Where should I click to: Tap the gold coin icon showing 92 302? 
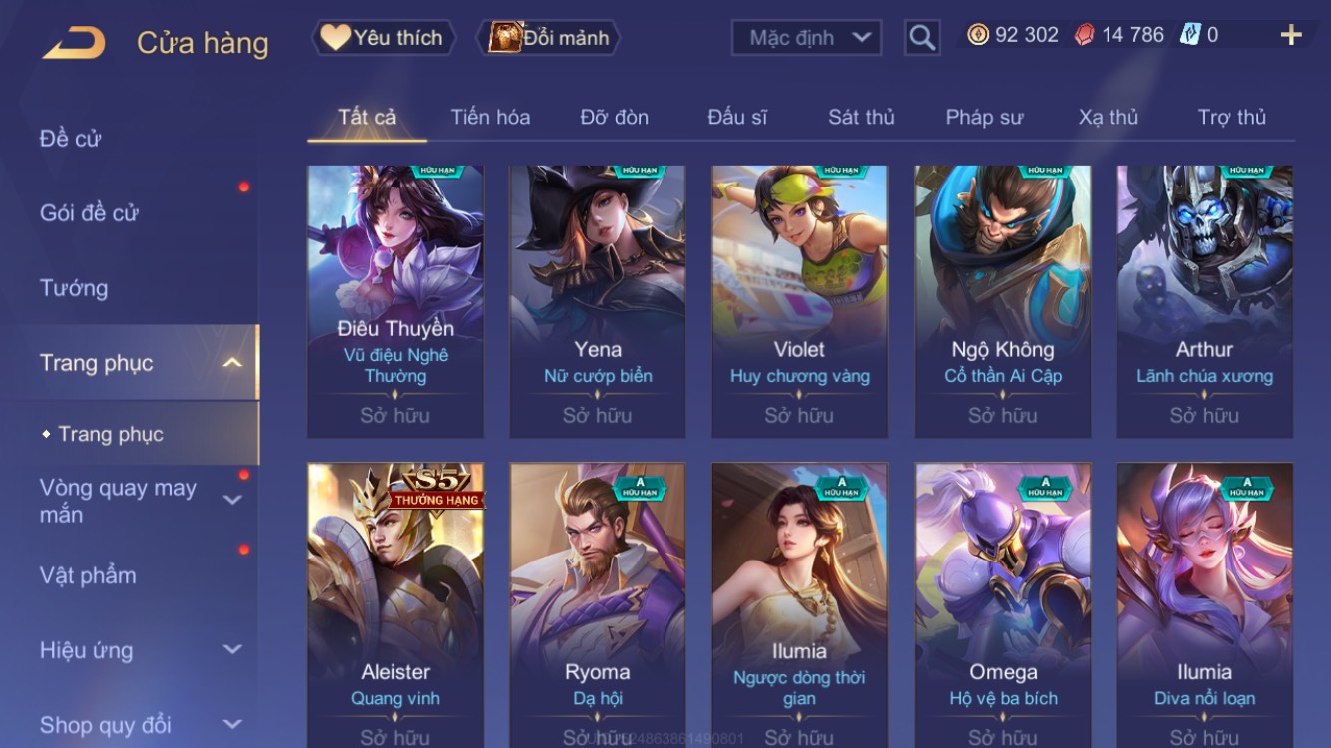[978, 35]
